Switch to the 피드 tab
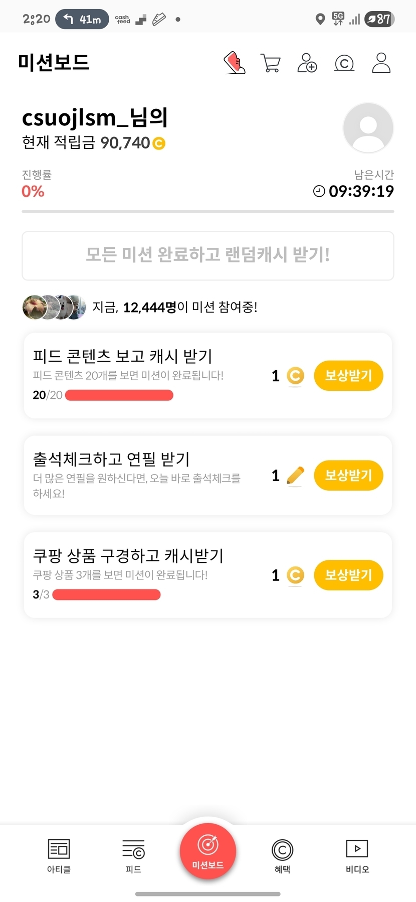Image resolution: width=416 pixels, height=902 pixels. click(133, 856)
